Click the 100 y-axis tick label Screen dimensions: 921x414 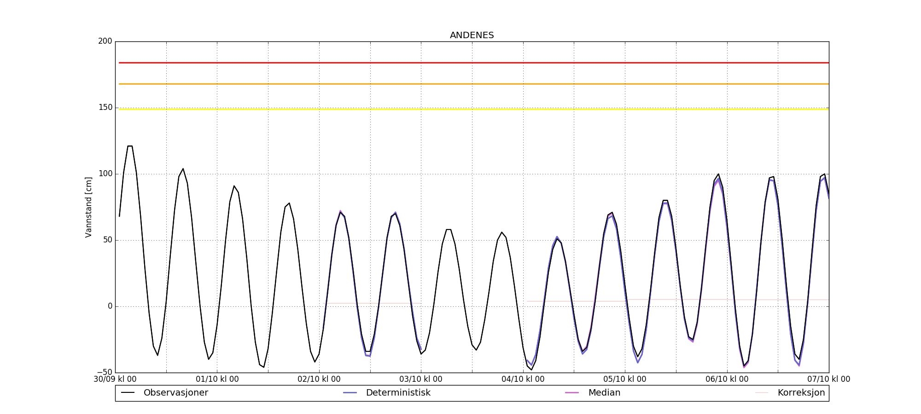point(105,174)
